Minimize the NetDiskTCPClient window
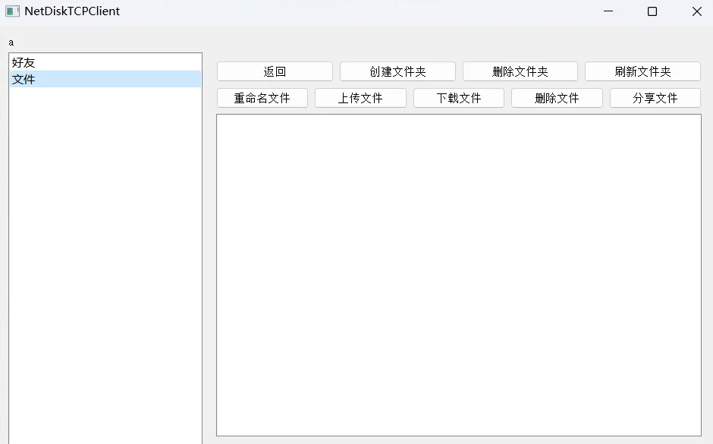 pyautogui.click(x=608, y=11)
